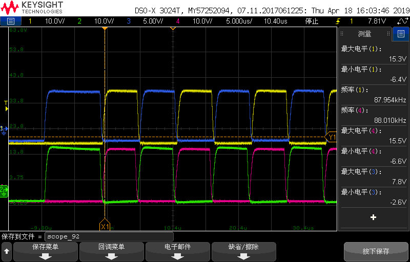This screenshot has height=262, width=410.
Task: Click the rising edge trigger icon
Action: point(338,21)
